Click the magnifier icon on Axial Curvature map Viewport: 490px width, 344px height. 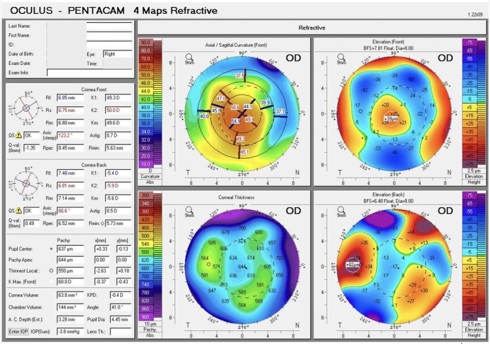pyautogui.click(x=189, y=57)
